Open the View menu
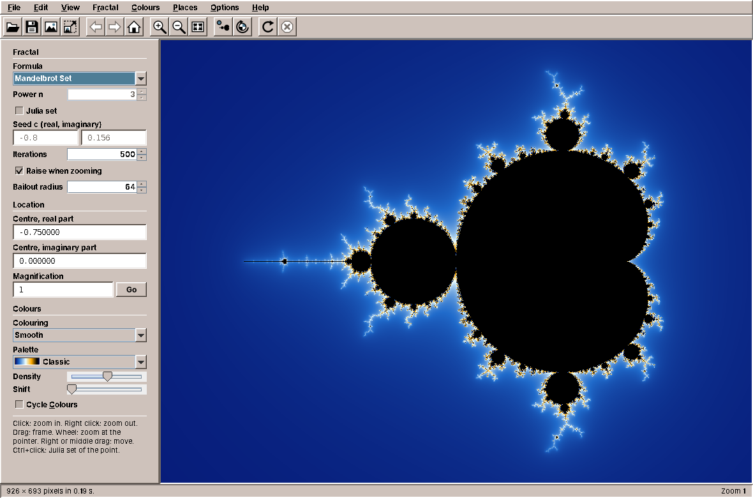 pos(70,7)
